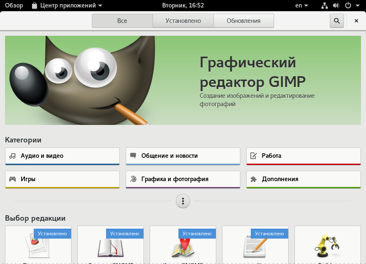Switch to the Обновления tab
366x264 pixels.
(244, 21)
